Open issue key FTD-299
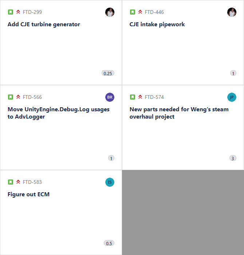This screenshot has width=244, height=255. point(32,12)
